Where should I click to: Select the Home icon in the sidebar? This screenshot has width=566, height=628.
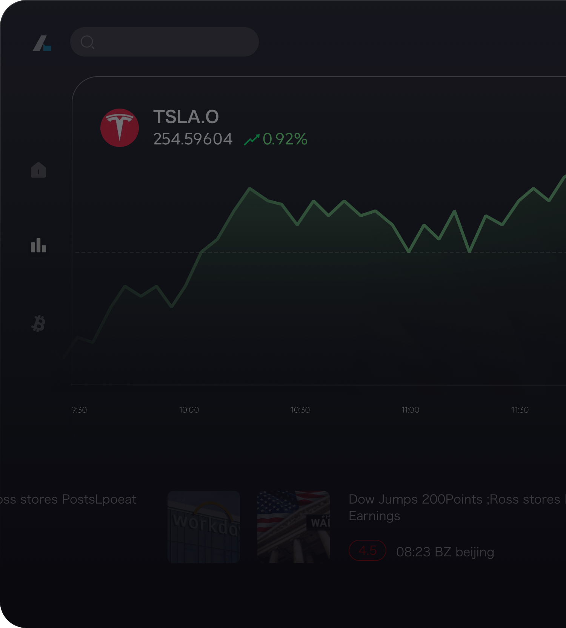click(x=38, y=170)
